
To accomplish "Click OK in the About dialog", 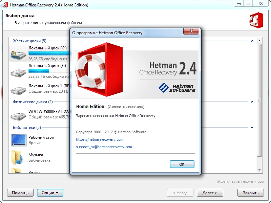I will [182, 164].
